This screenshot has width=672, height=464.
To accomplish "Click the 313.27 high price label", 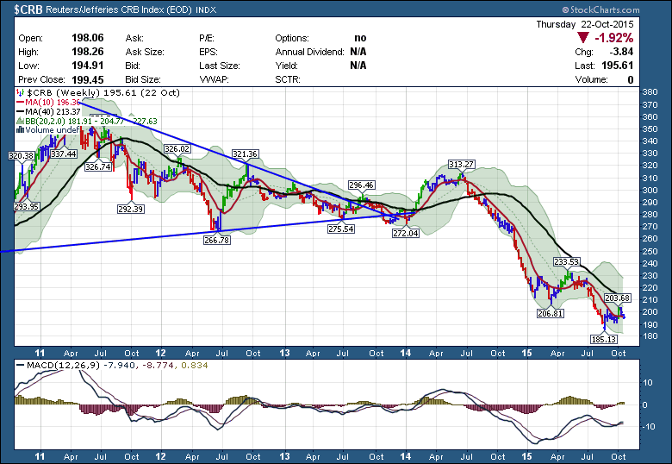I will [462, 164].
